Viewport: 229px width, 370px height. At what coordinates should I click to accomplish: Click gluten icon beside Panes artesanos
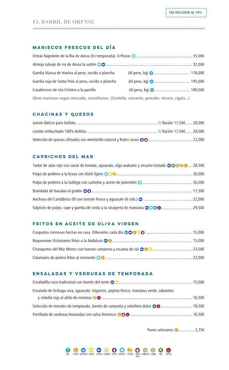pyautogui.click(x=176, y=330)
